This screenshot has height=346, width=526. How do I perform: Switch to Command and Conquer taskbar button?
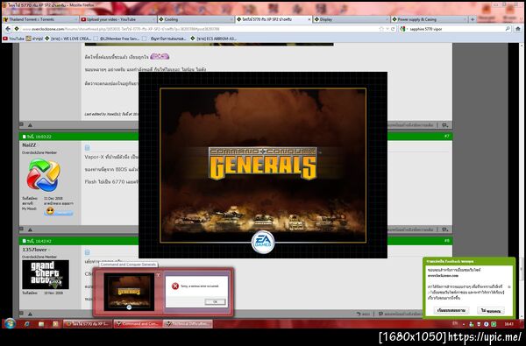[x=138, y=324]
